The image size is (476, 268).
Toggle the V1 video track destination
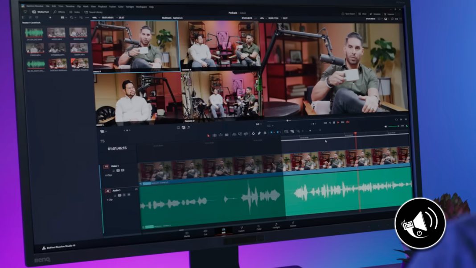106,166
